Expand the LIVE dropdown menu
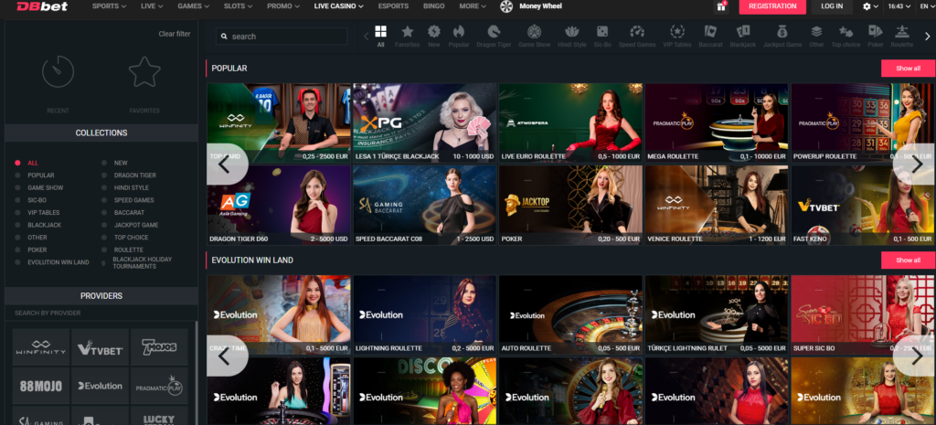The image size is (936, 425). pyautogui.click(x=152, y=6)
